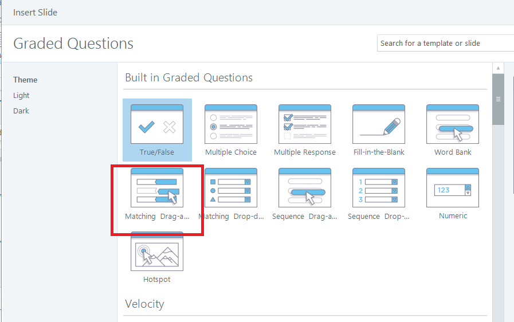The height and width of the screenshot is (322, 514).
Task: Choose the Multiple Choice question icon
Action: point(231,124)
